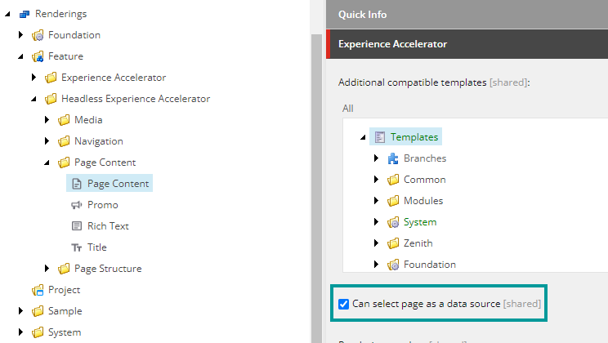Select the Templates label in template tree
The height and width of the screenshot is (343, 608).
point(414,137)
